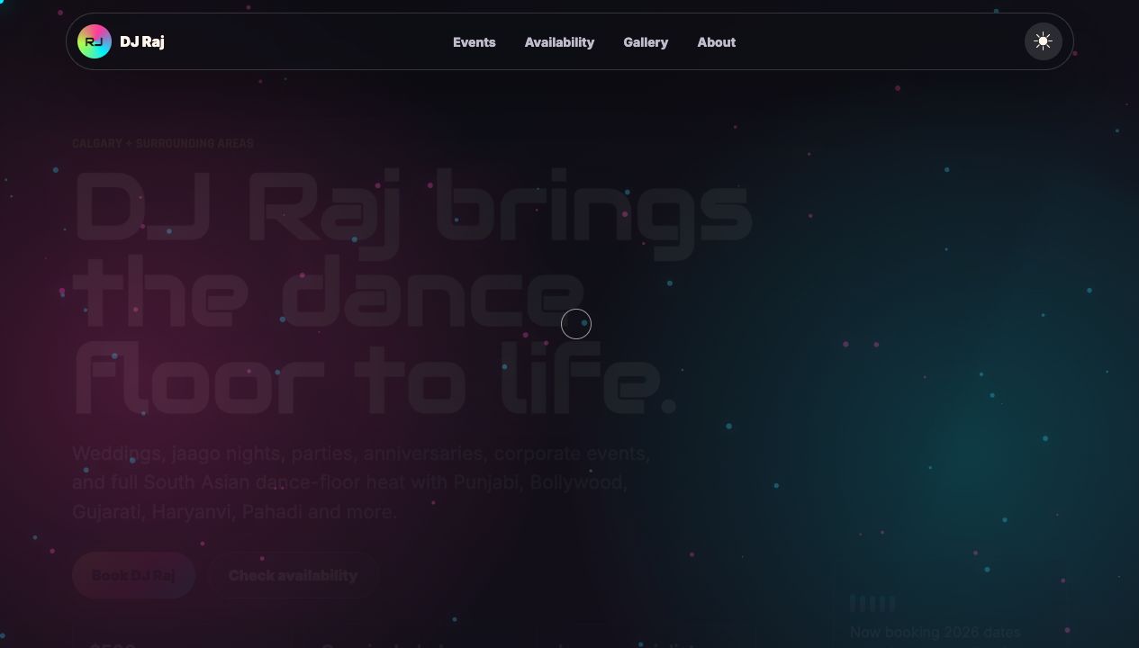This screenshot has width=1139, height=648.
Task: Toggle light mode with sun icon
Action: [1044, 41]
